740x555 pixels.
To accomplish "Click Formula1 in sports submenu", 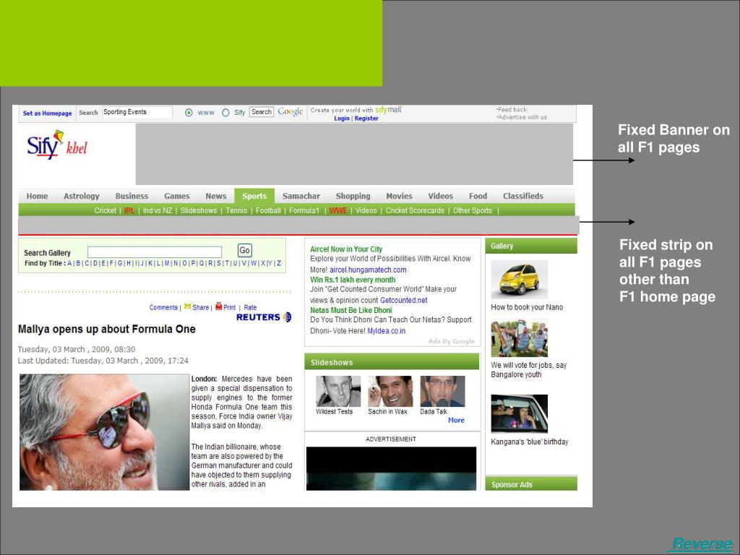I will pos(304,210).
